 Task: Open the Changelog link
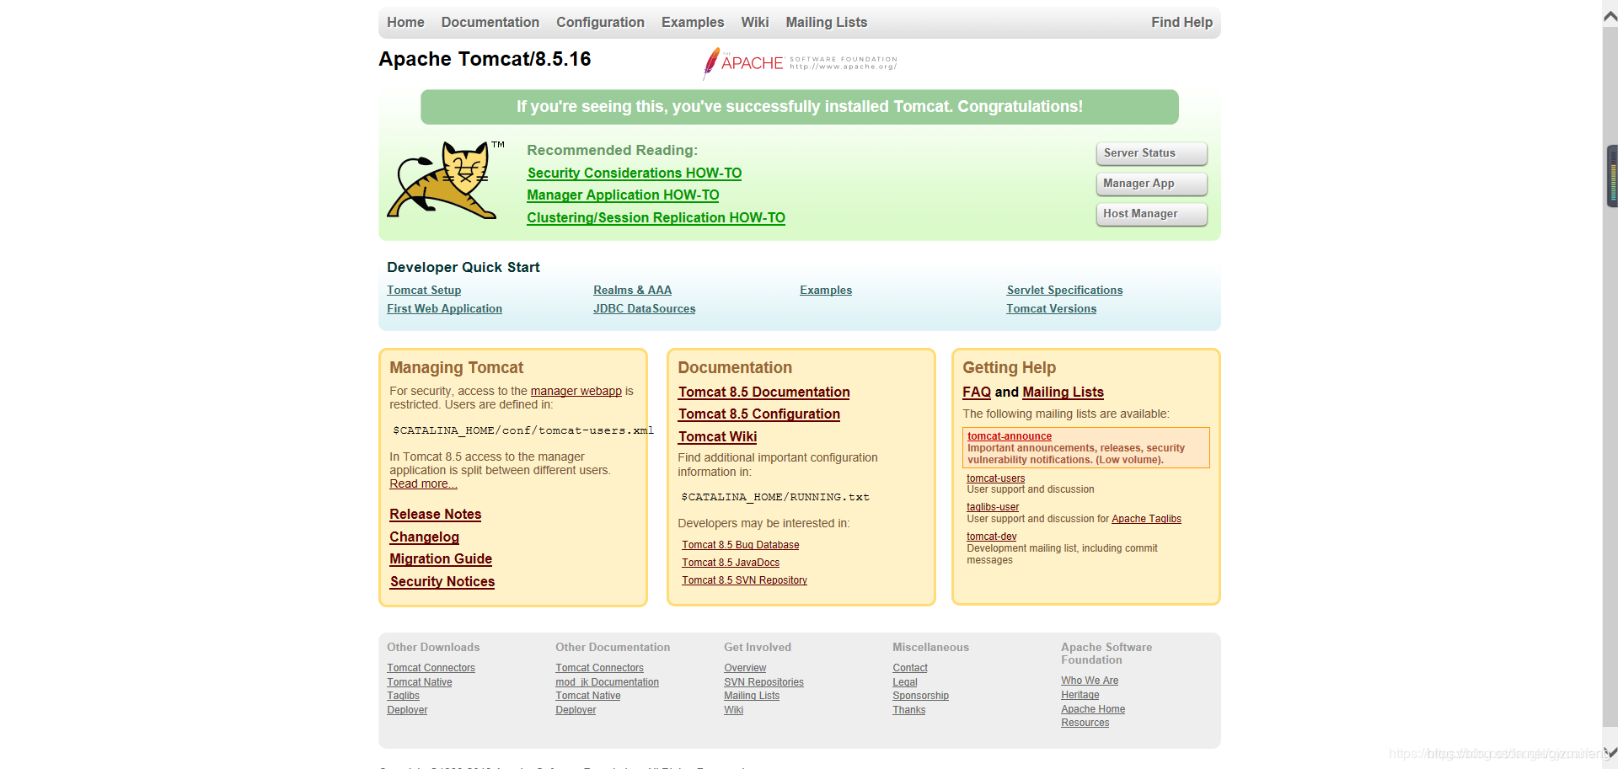[424, 537]
